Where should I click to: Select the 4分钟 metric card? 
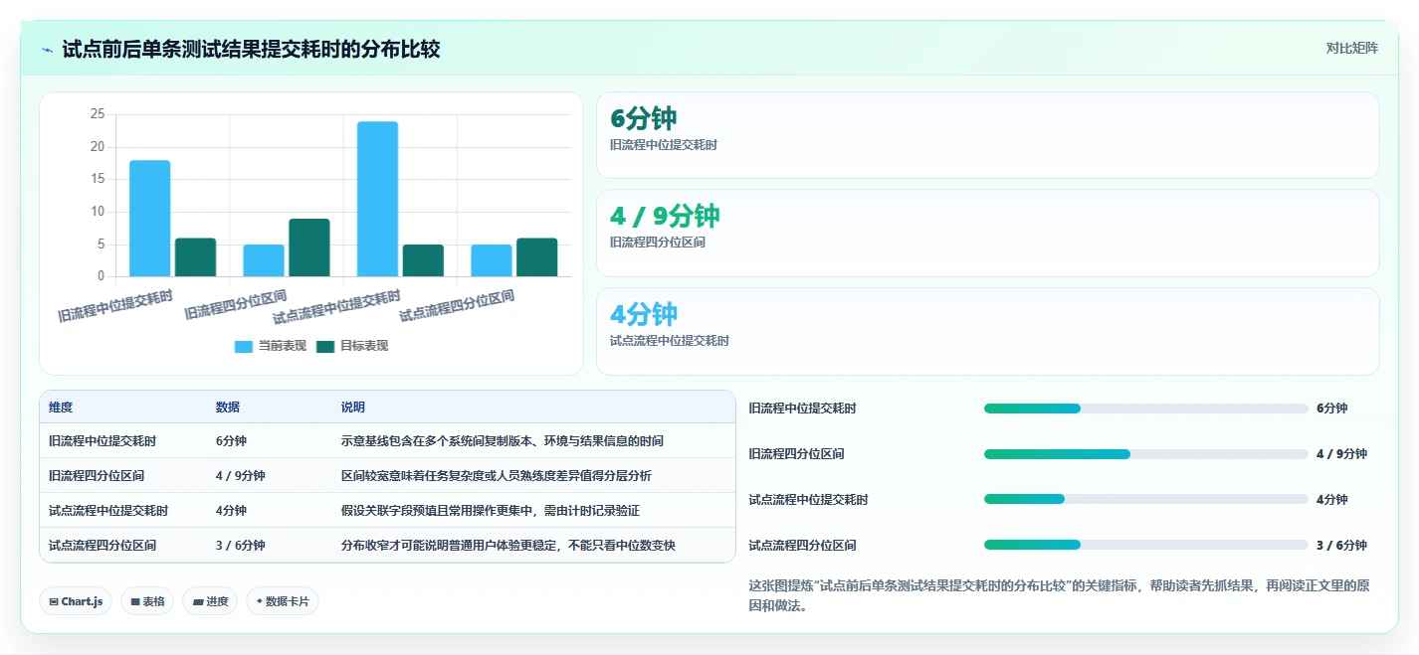[x=987, y=331]
